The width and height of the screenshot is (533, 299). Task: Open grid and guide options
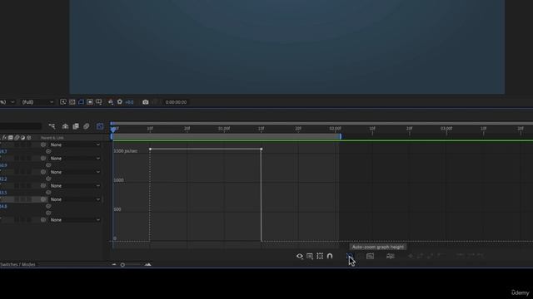(x=98, y=101)
